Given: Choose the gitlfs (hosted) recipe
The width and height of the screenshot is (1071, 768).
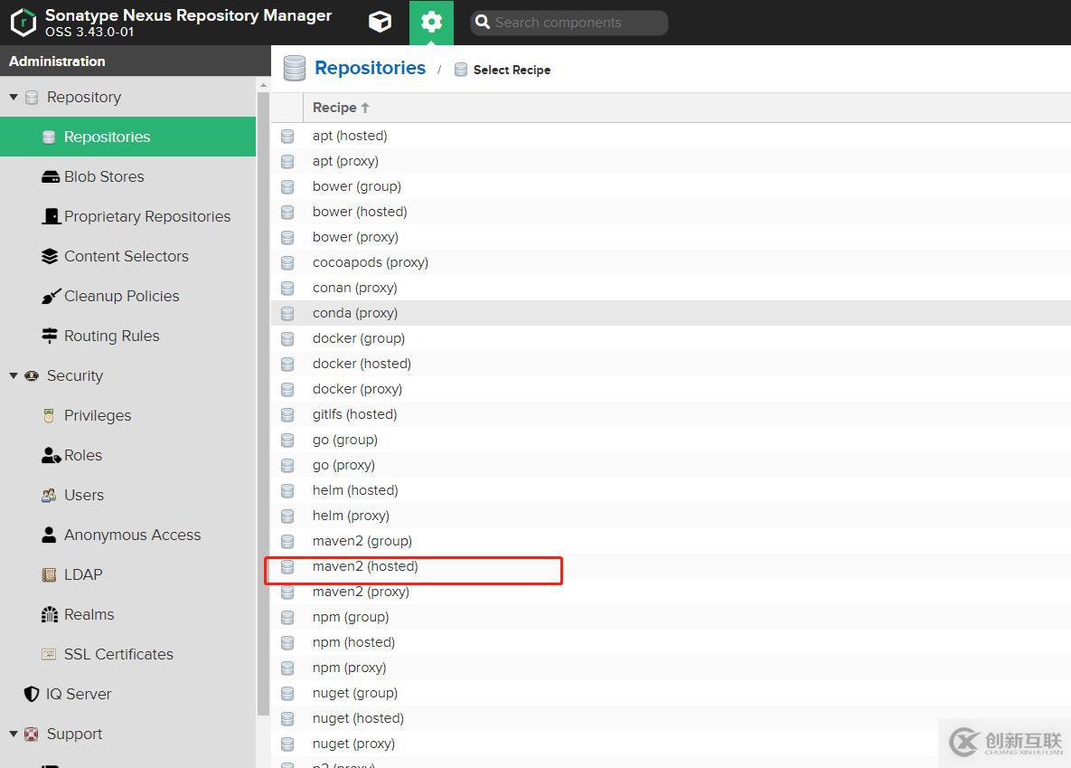Looking at the screenshot, I should point(671,414).
